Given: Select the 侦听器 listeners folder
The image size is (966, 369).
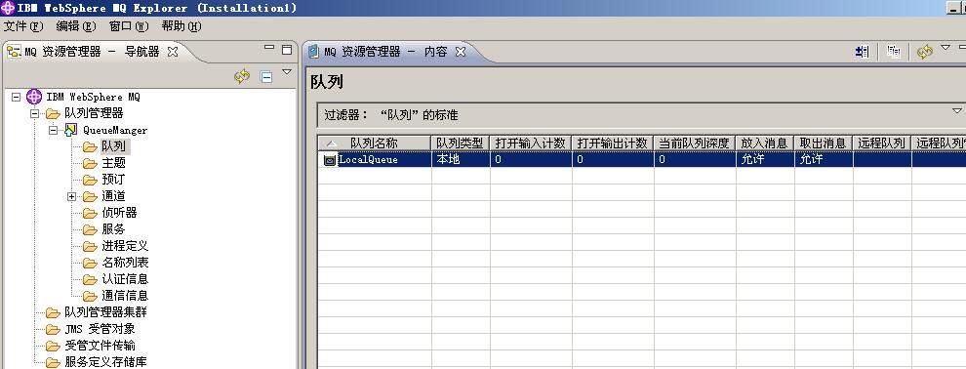Looking at the screenshot, I should (119, 213).
